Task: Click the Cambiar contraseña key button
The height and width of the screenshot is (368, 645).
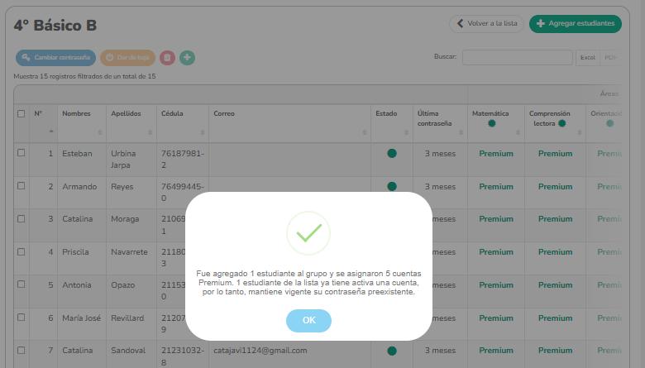Action: 55,57
